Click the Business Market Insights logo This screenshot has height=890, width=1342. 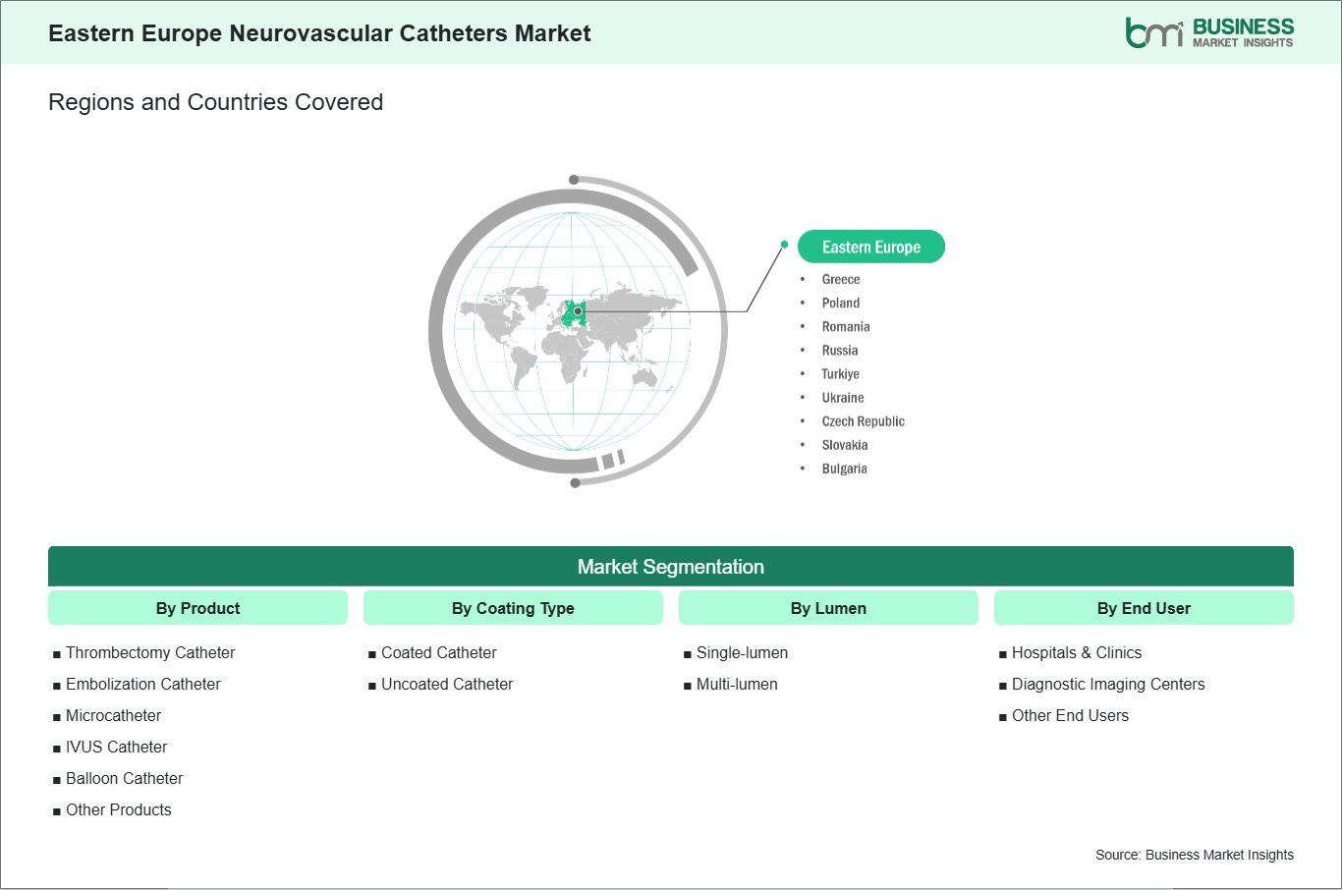point(1209,31)
